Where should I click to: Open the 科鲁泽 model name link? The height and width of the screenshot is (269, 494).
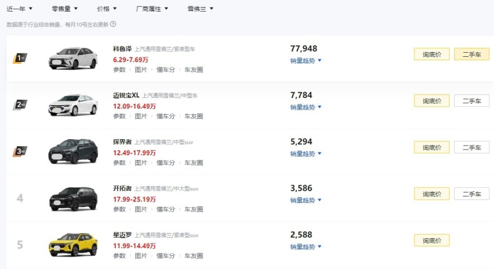[122, 49]
